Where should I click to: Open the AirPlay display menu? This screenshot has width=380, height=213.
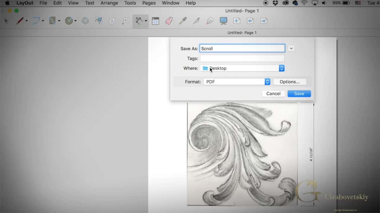pos(315,3)
